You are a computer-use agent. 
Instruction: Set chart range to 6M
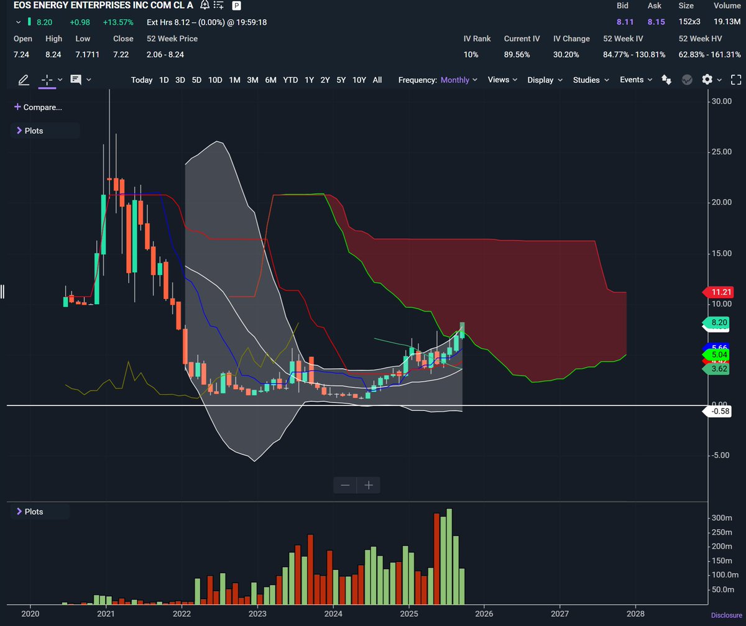(271, 80)
